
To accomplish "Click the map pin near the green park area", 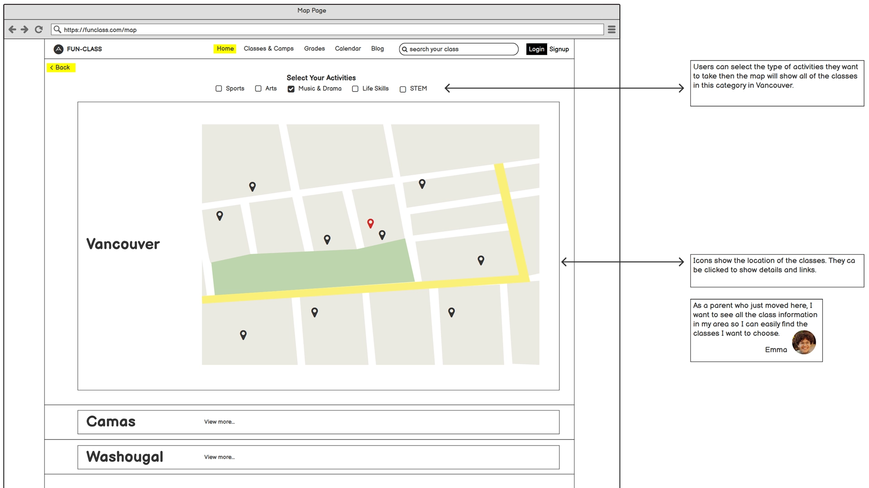I will pyautogui.click(x=327, y=239).
